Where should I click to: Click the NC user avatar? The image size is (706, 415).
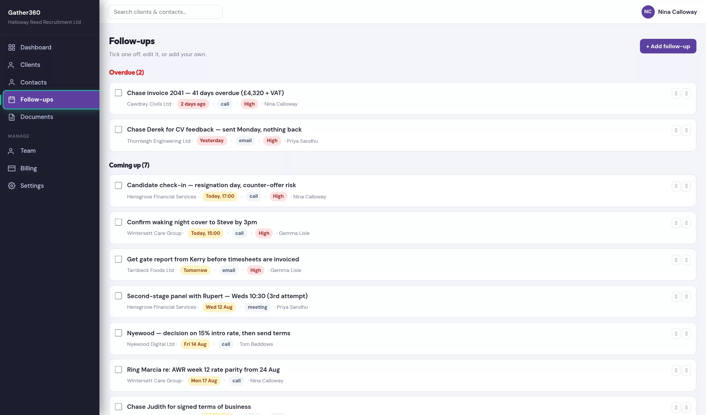[x=648, y=12]
